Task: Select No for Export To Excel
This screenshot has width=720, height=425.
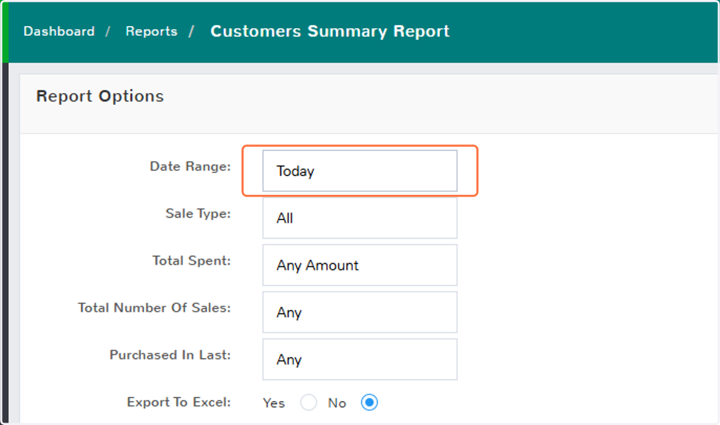Action: (370, 403)
